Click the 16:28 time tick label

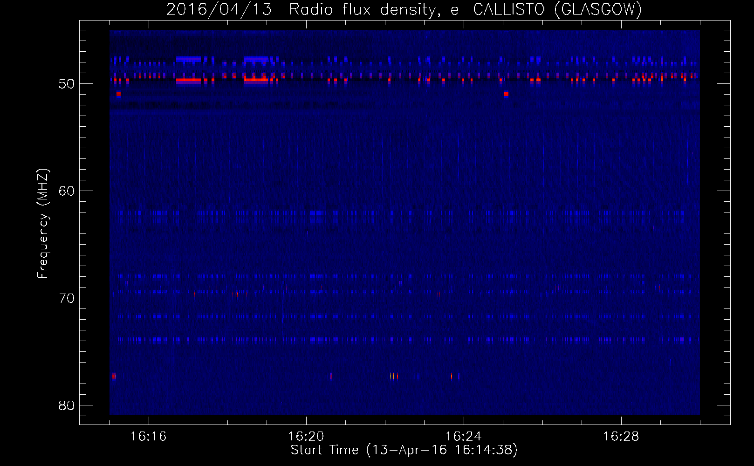coord(621,437)
